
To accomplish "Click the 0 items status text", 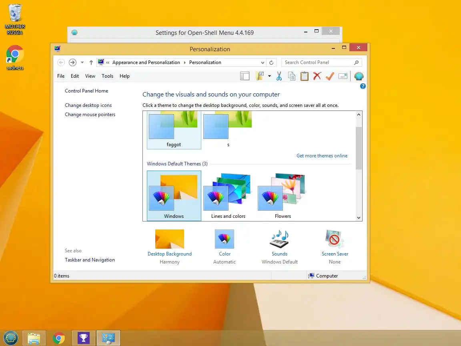I will [x=62, y=276].
